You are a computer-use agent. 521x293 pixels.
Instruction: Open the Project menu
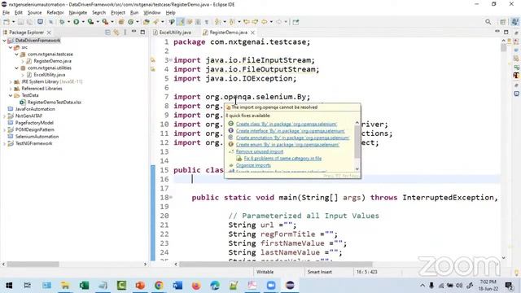tap(118, 13)
